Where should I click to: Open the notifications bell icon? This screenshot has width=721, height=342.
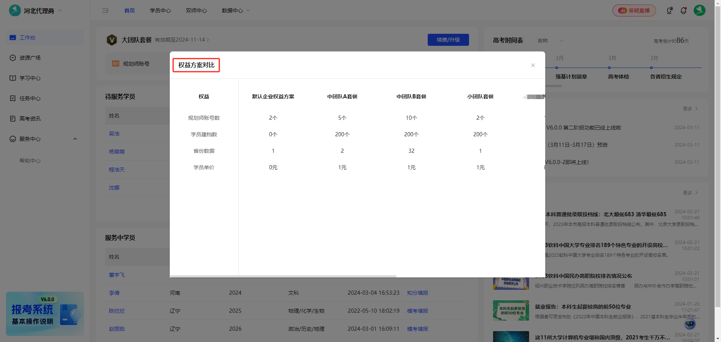[683, 11]
